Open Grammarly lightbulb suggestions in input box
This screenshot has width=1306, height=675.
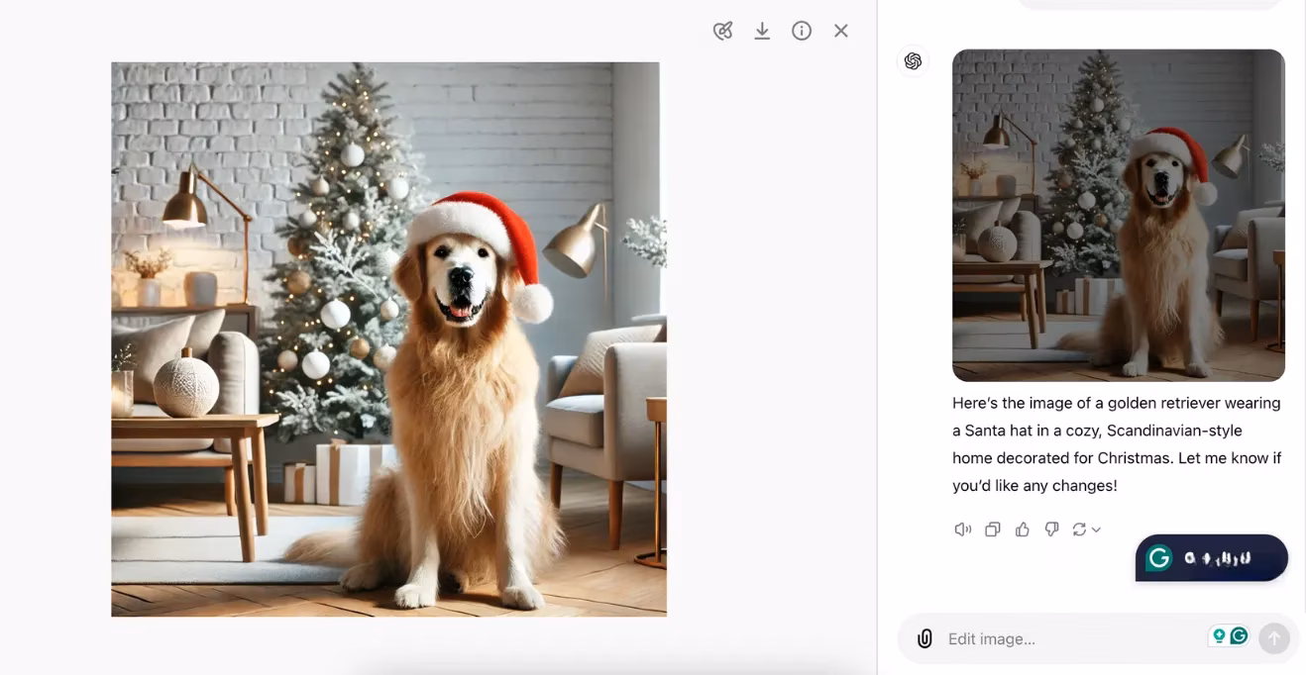[x=1218, y=636]
